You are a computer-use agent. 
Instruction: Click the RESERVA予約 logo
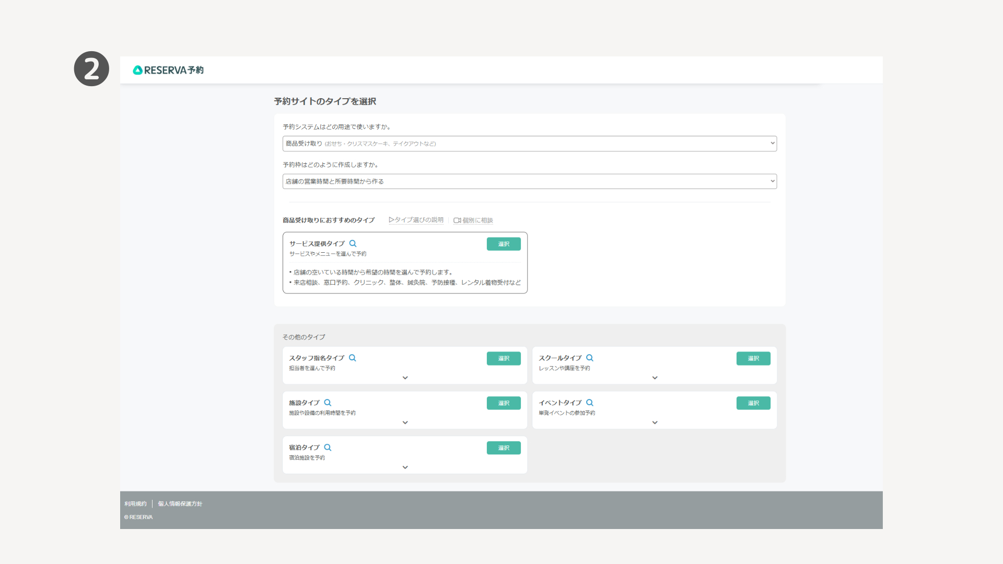click(x=168, y=70)
